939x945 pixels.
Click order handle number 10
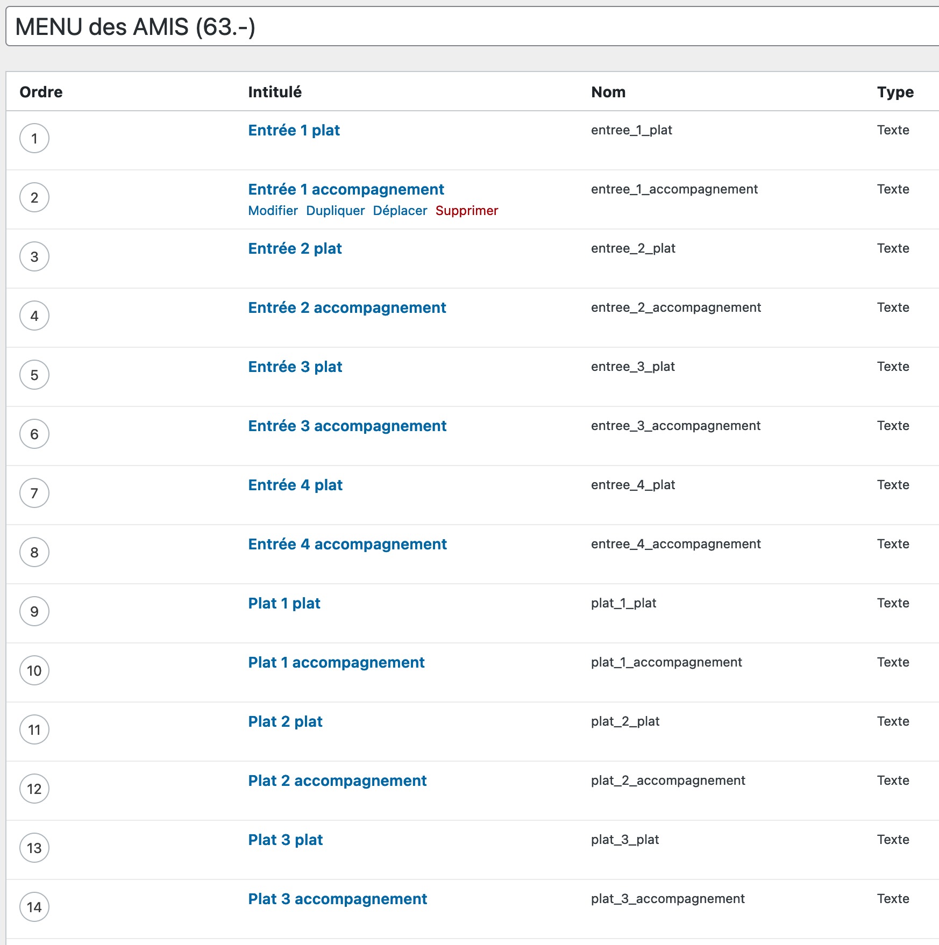click(x=34, y=671)
